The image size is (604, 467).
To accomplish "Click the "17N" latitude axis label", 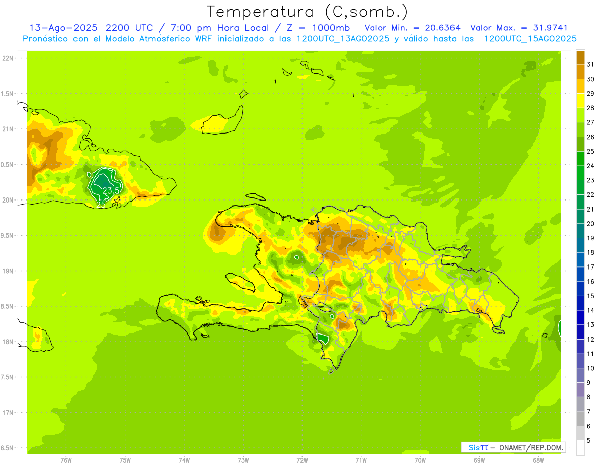I will [8, 413].
